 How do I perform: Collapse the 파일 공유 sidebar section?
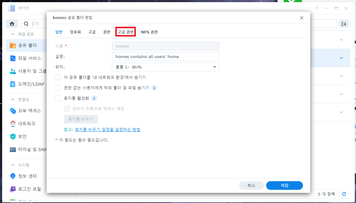tap(13, 34)
